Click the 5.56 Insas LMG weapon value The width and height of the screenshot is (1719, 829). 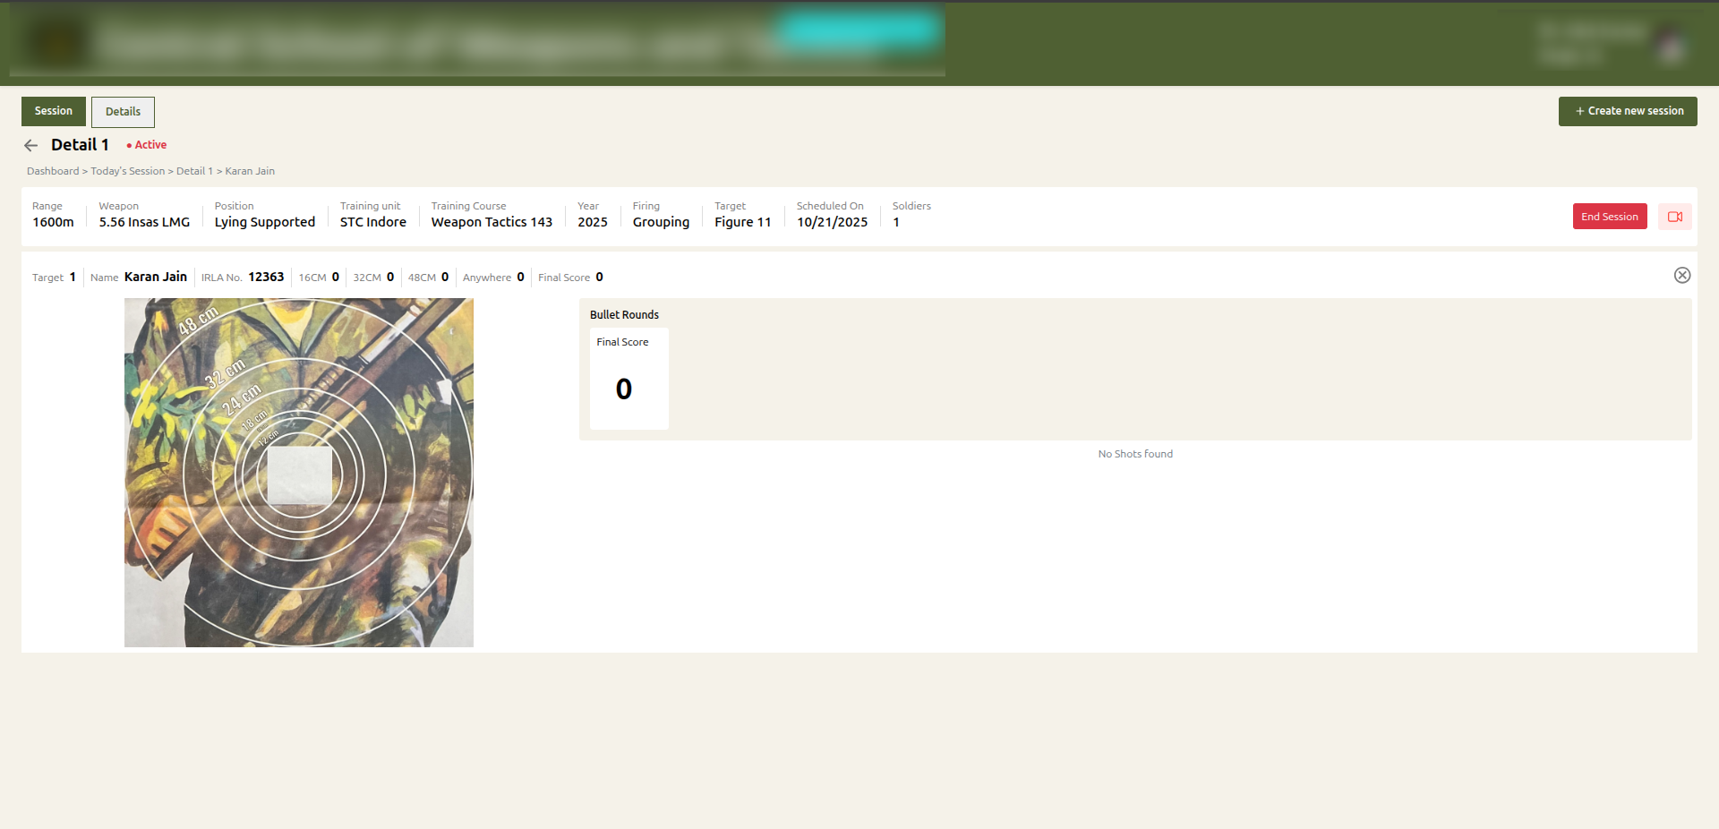[x=144, y=222]
